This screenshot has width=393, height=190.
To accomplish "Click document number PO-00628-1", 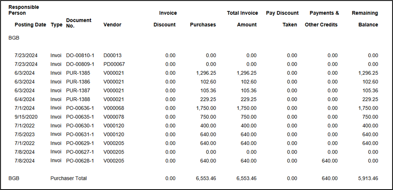I will coord(80,161).
